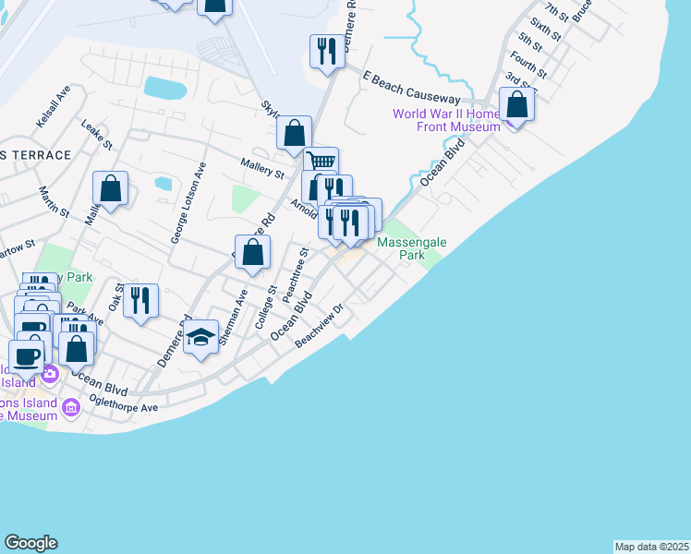691x554 pixels.
Task: Open the restaurant marker near Oak St
Action: point(140,300)
